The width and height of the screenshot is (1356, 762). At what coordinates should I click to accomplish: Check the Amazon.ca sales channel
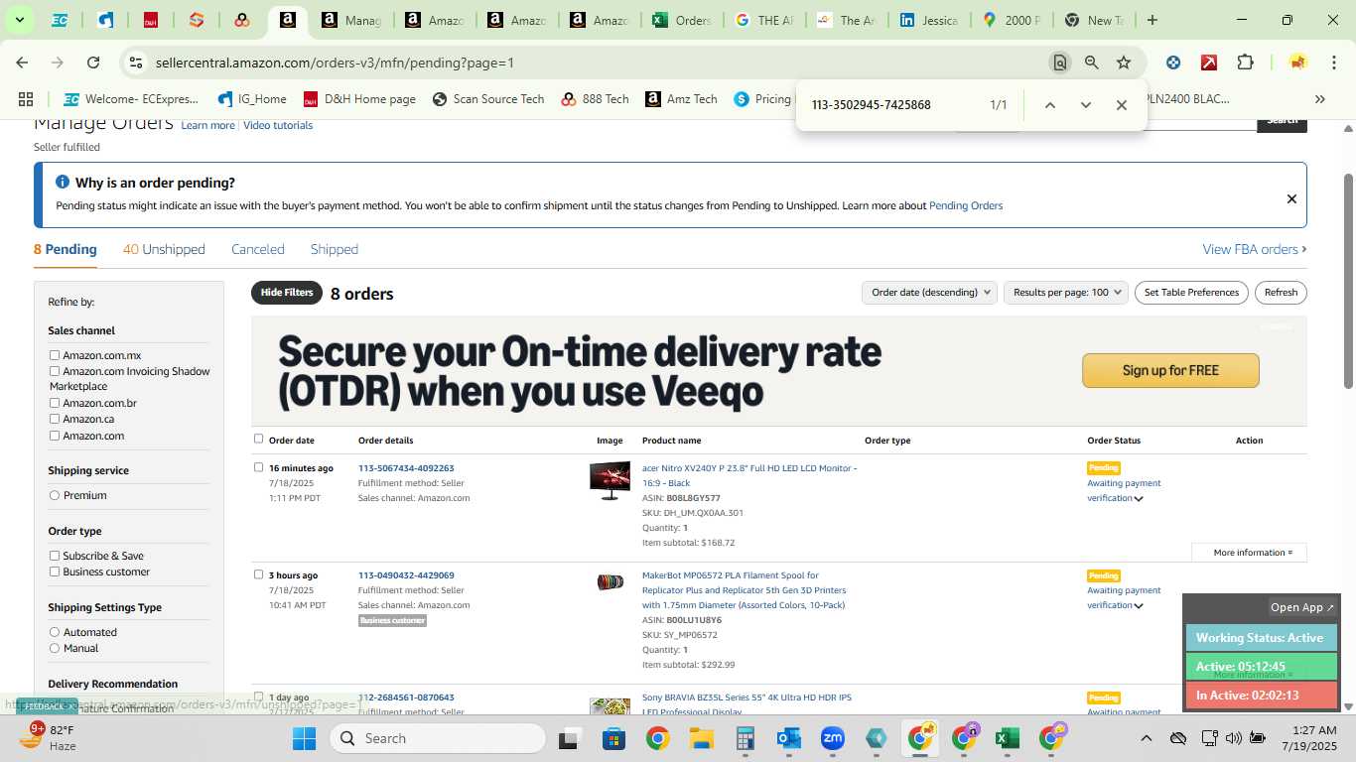[x=55, y=419]
